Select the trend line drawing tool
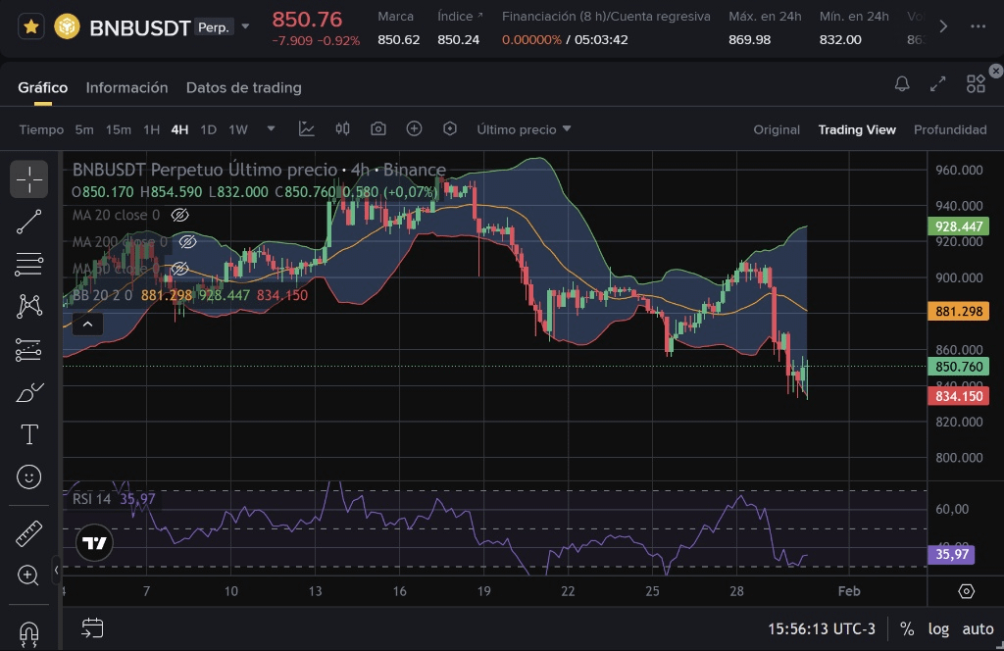The image size is (1004, 651). (x=29, y=222)
